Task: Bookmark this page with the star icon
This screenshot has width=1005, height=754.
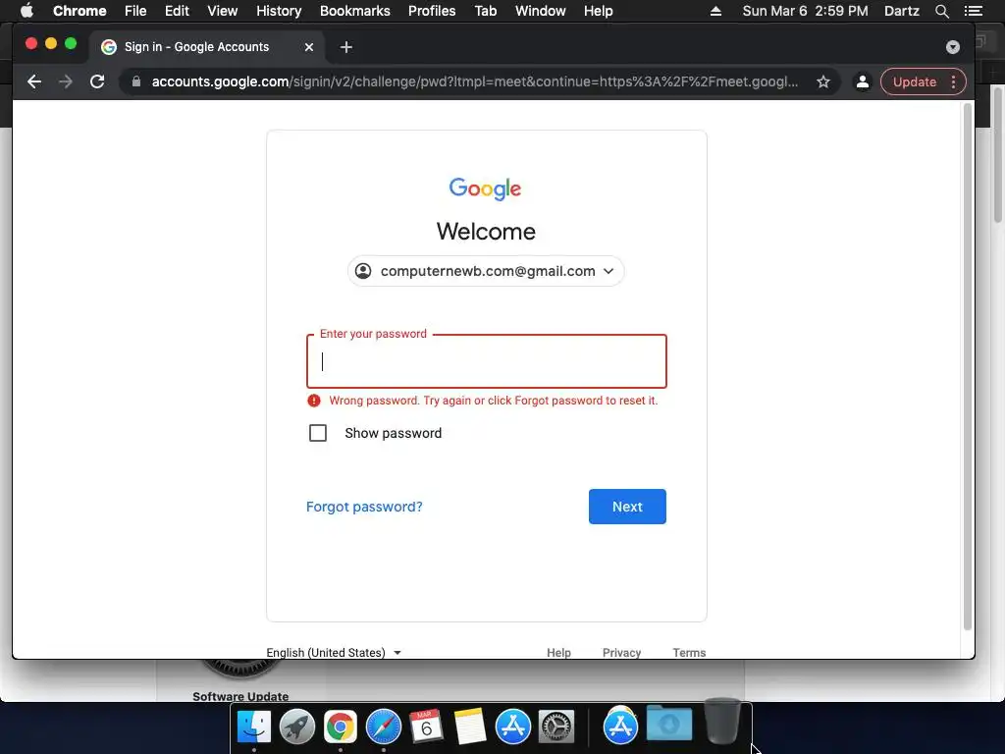Action: [823, 81]
